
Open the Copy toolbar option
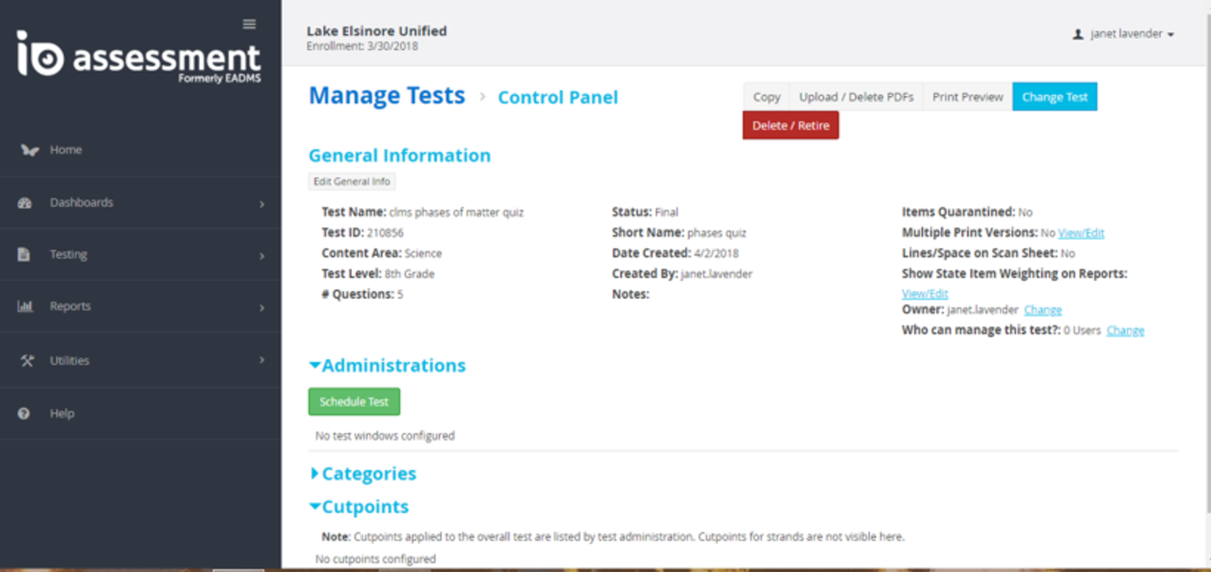(x=766, y=97)
